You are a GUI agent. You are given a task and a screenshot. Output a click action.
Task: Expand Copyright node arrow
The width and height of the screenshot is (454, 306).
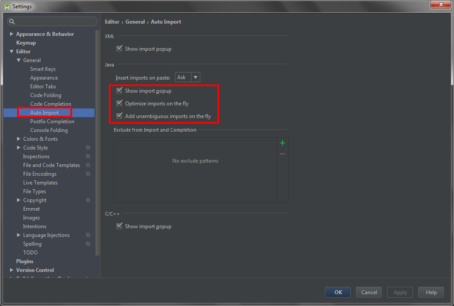[x=18, y=200]
